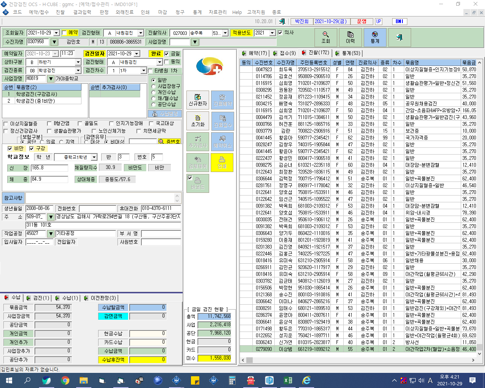The width and height of the screenshot is (485, 388).
Task: Click the 조회 search magnifier button
Action: (326, 38)
